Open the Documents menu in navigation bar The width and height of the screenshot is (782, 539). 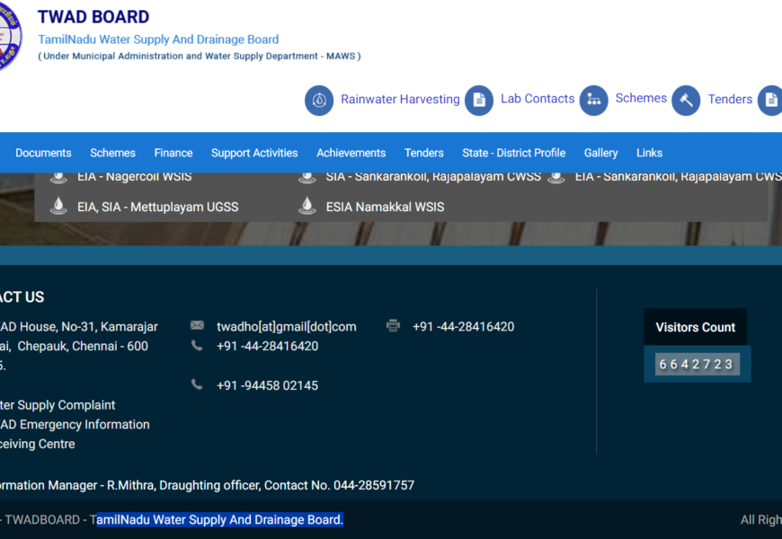43,153
